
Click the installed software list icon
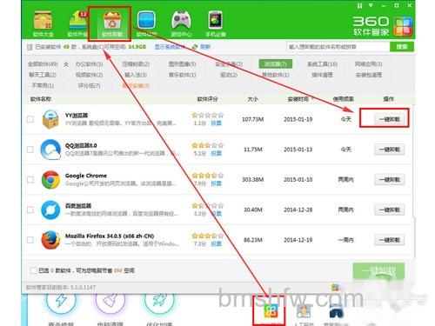tap(30, 47)
